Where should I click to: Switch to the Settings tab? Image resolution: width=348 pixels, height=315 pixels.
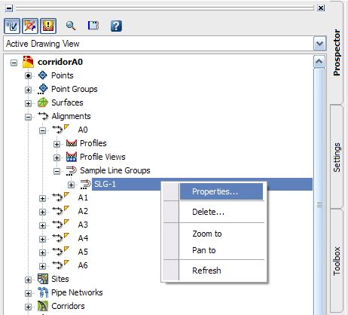(x=337, y=157)
